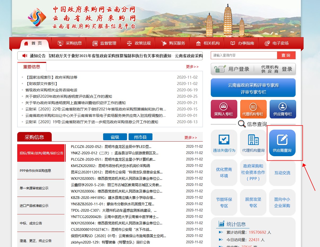320x247 pixels.
Task: Open 违法失信行为 query tile
Action: point(224,143)
